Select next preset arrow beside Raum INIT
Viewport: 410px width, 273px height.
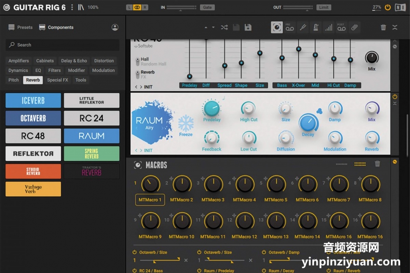tap(141, 151)
